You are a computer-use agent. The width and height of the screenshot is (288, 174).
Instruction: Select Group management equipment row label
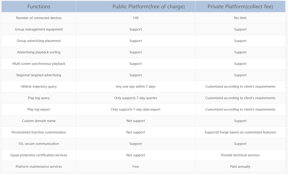coord(39,30)
